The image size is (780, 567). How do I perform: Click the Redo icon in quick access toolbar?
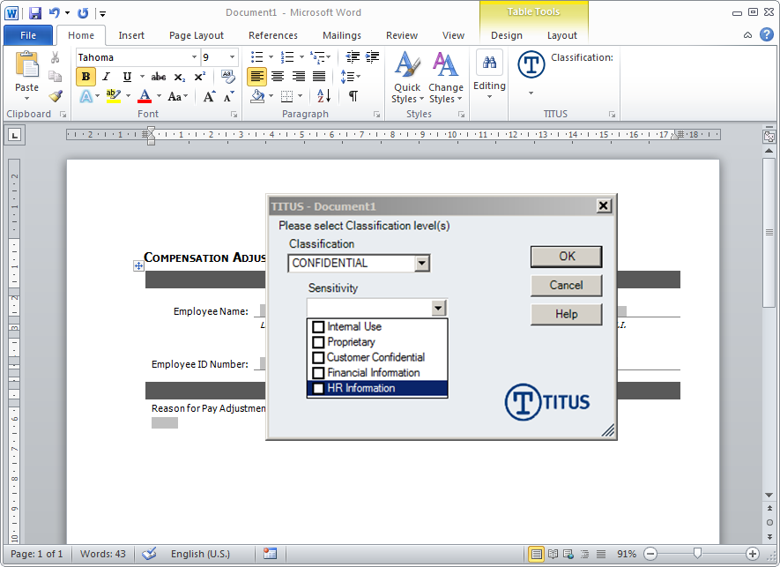pos(83,13)
